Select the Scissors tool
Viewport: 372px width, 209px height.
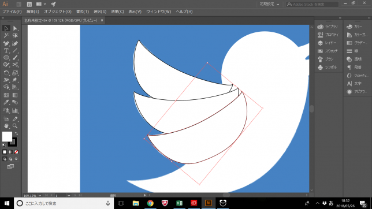(x=15, y=65)
